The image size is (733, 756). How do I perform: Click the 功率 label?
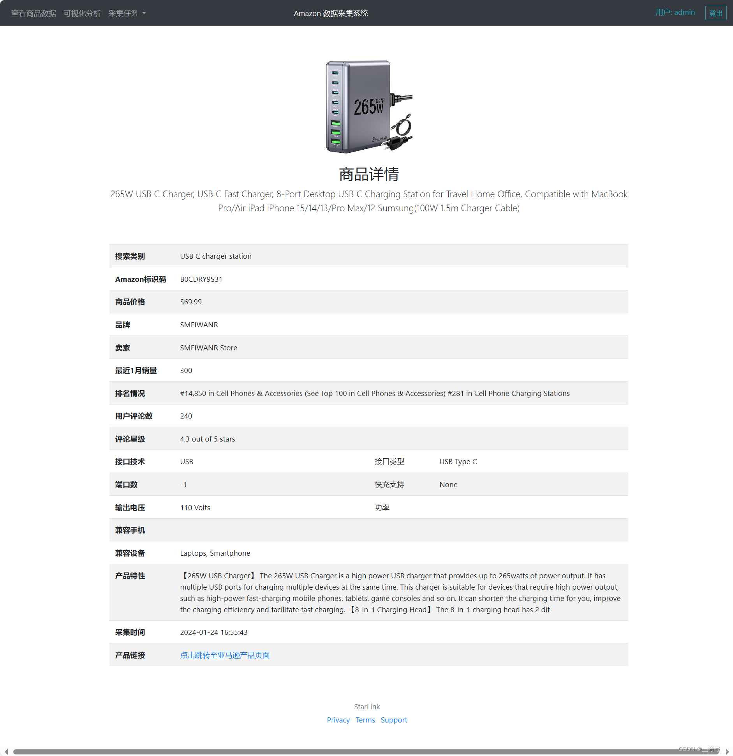point(382,507)
